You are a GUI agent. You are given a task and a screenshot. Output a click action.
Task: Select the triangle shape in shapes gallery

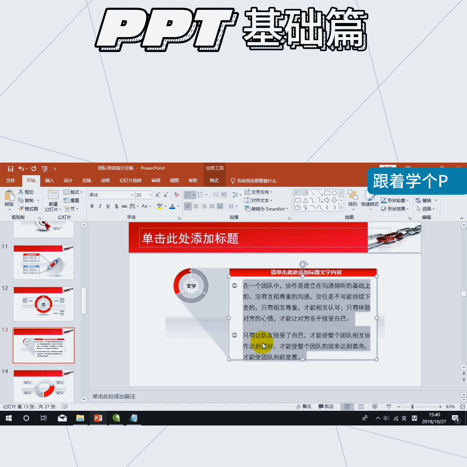point(305,200)
